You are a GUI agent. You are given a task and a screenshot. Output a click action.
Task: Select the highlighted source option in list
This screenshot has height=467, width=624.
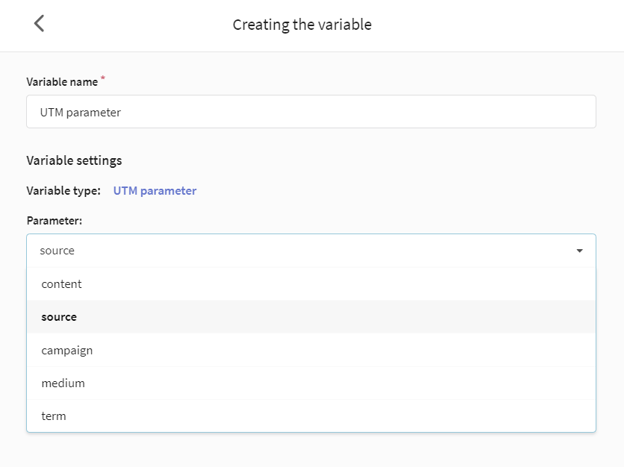coord(311,317)
